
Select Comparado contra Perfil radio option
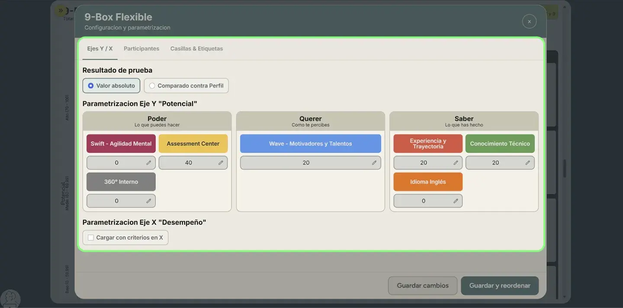(x=186, y=86)
